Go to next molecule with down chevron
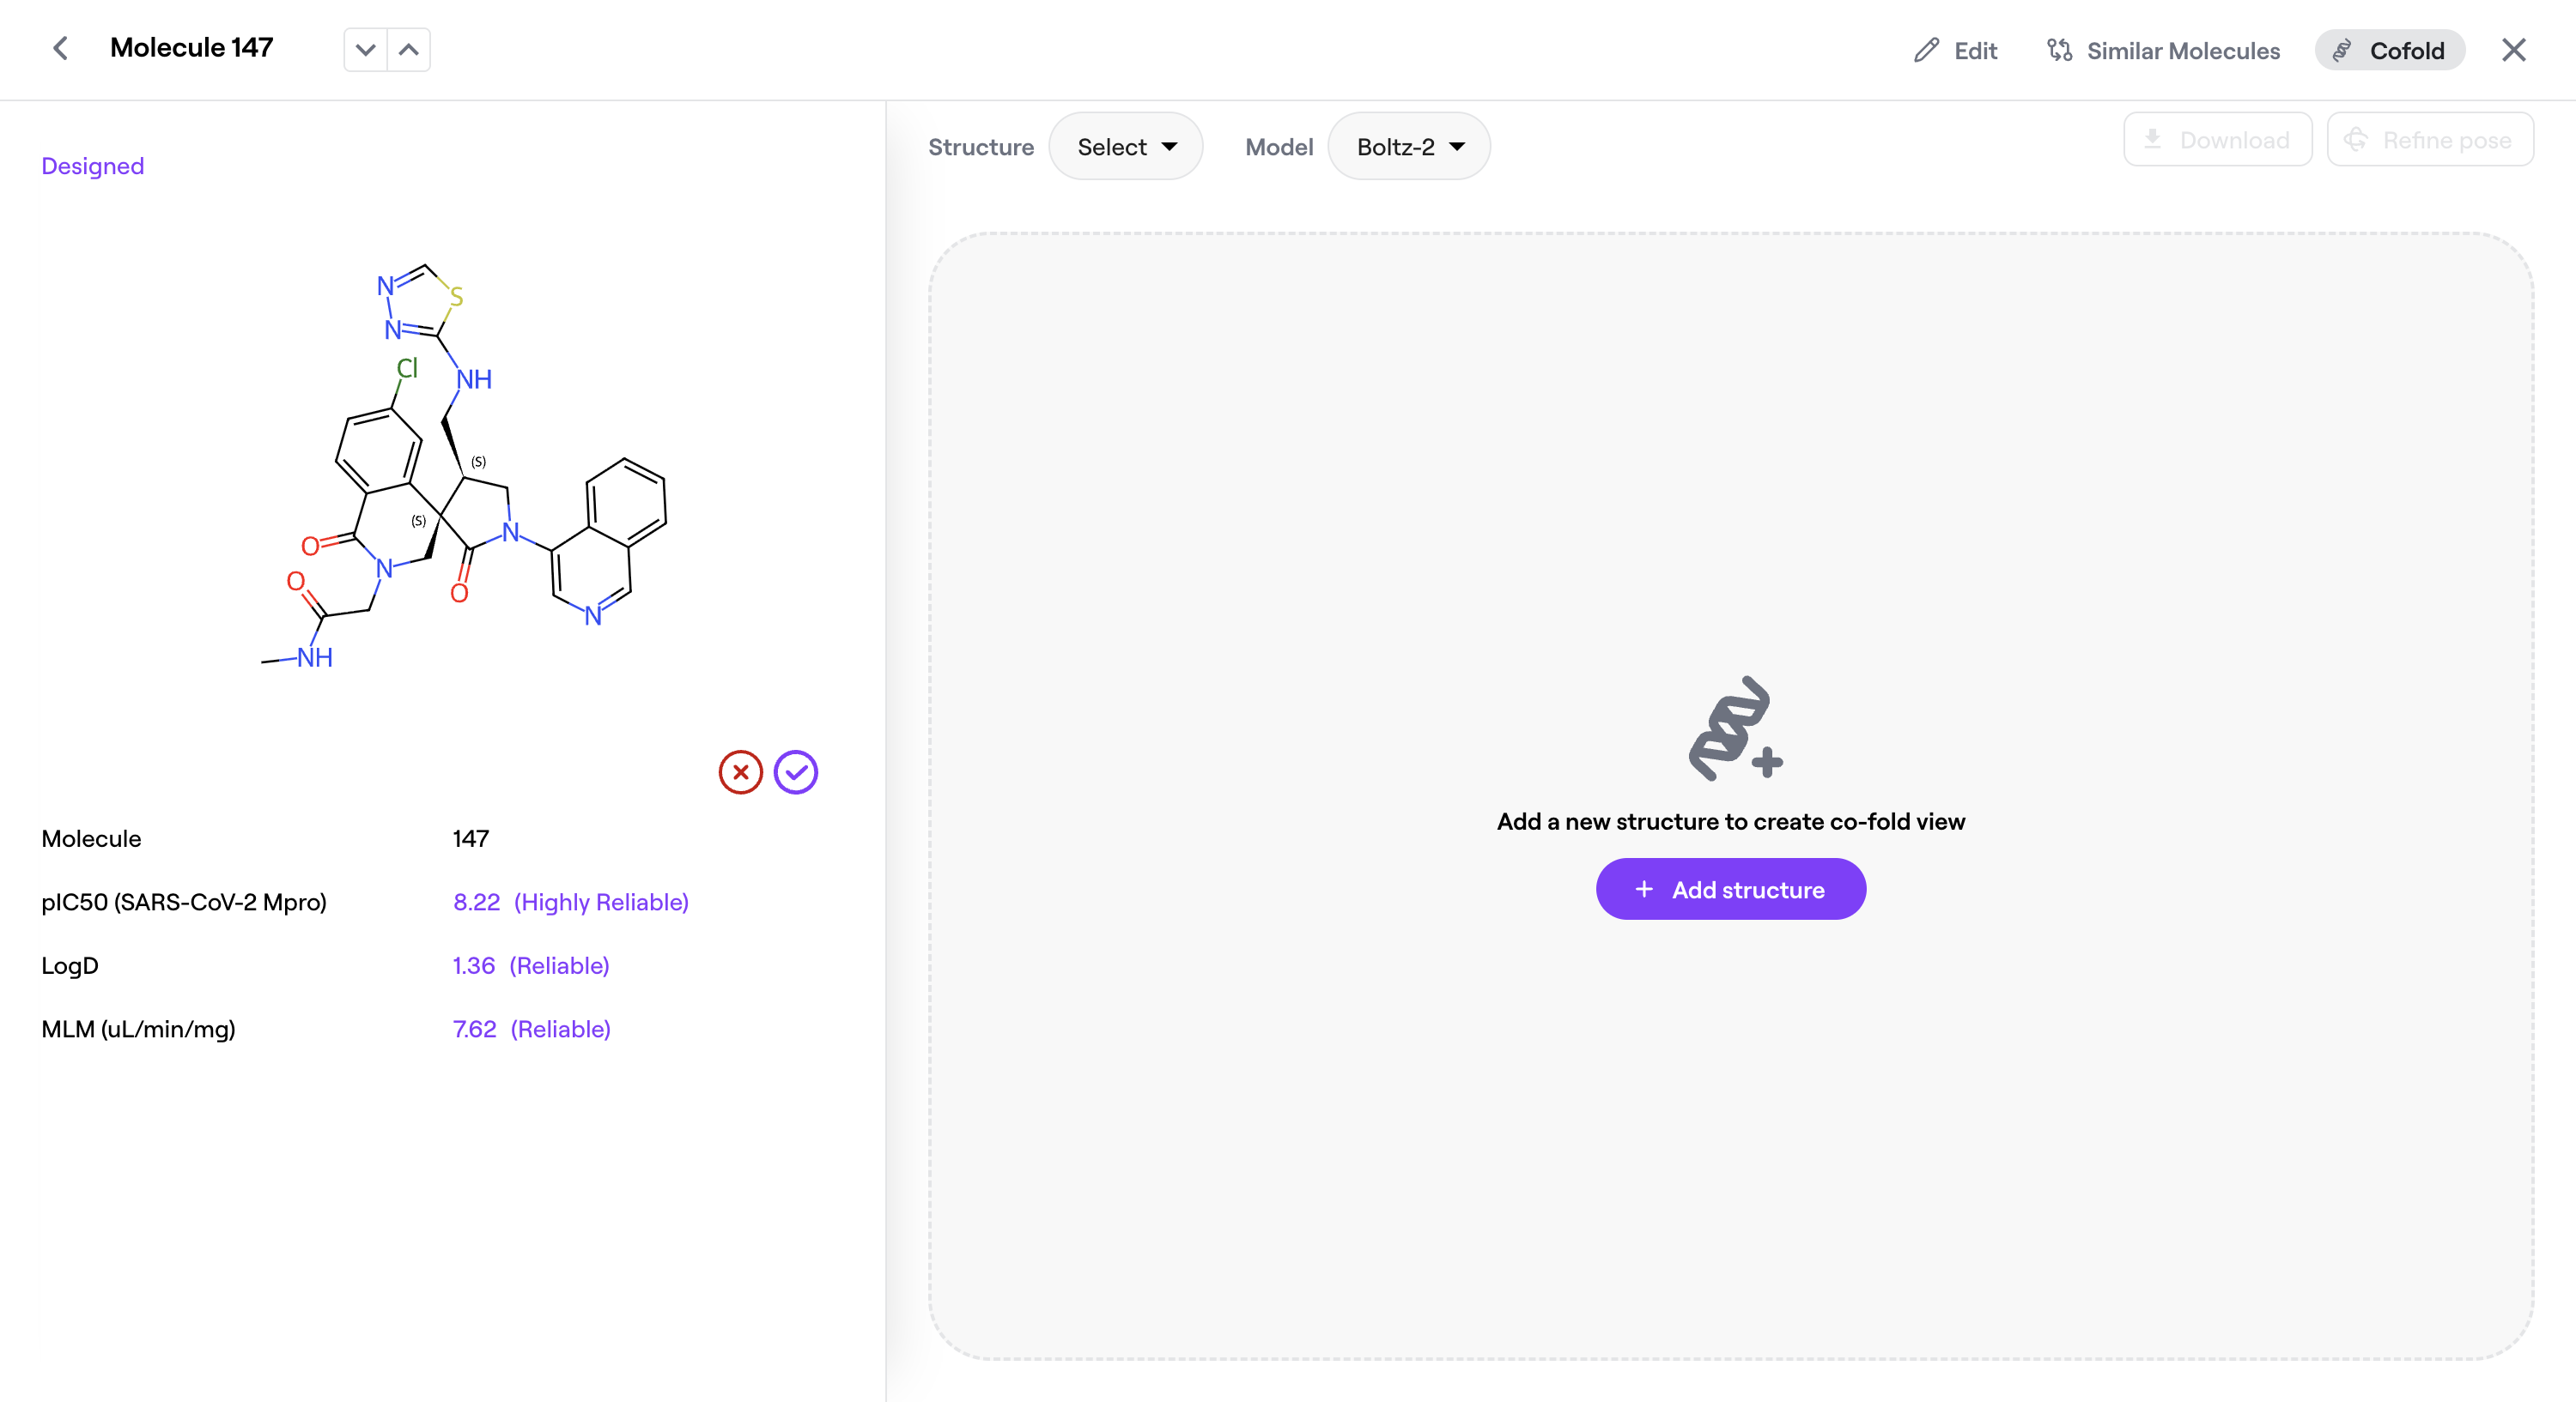The height and width of the screenshot is (1402, 2576). [x=365, y=50]
